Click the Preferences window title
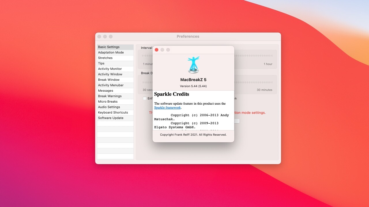This screenshot has width=369, height=207. point(188,37)
